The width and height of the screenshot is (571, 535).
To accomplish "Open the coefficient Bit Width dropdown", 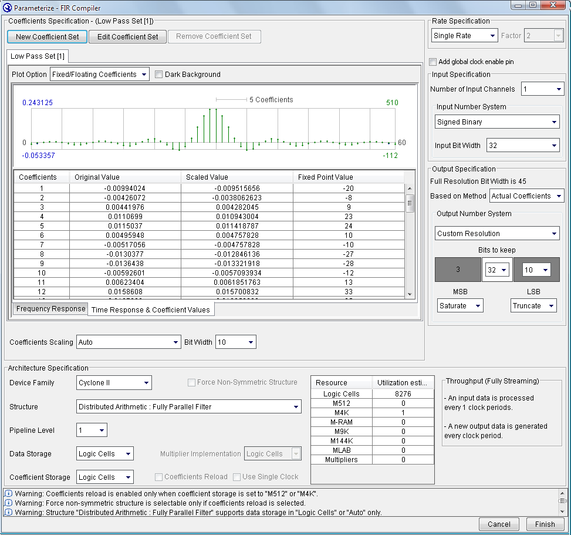I will (x=235, y=342).
